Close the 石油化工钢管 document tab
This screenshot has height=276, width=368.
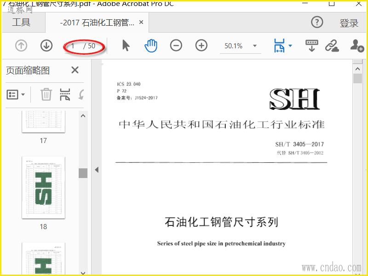pos(141,22)
